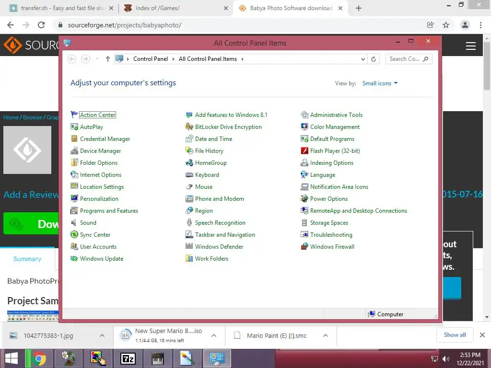The image size is (491, 368).
Task: Open the Administrative Tools link
Action: pyautogui.click(x=336, y=115)
